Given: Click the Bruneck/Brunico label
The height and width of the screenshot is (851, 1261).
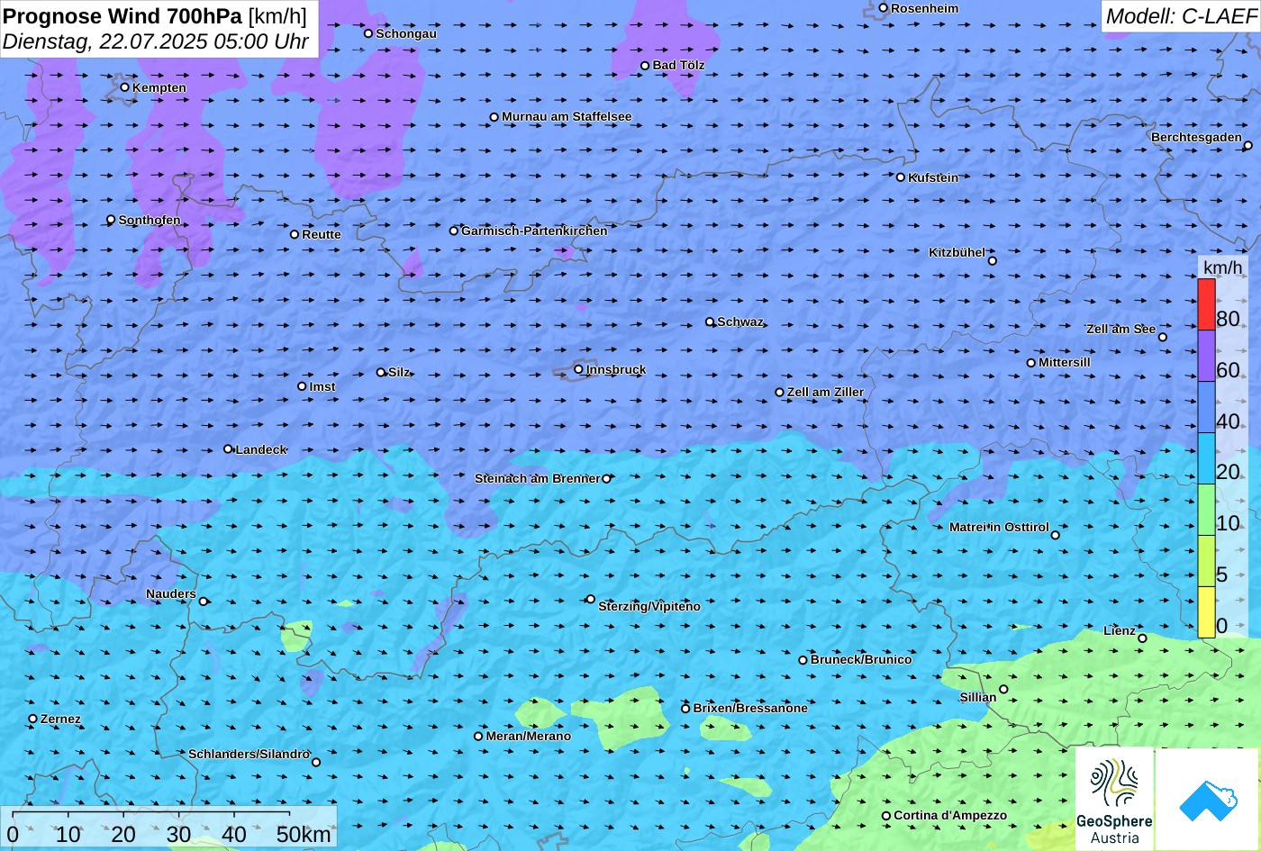Looking at the screenshot, I should click(x=861, y=660).
